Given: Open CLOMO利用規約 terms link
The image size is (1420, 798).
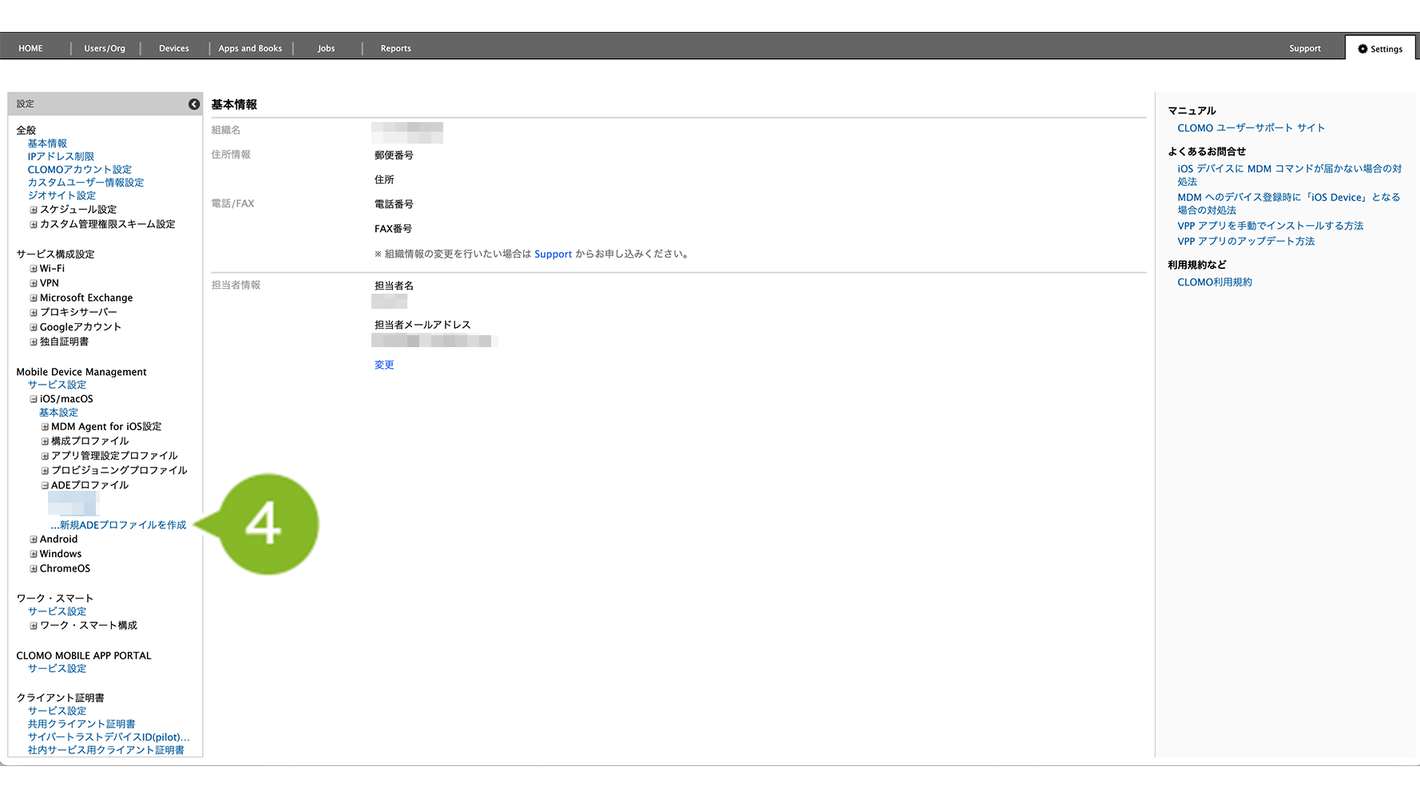Looking at the screenshot, I should (x=1214, y=282).
